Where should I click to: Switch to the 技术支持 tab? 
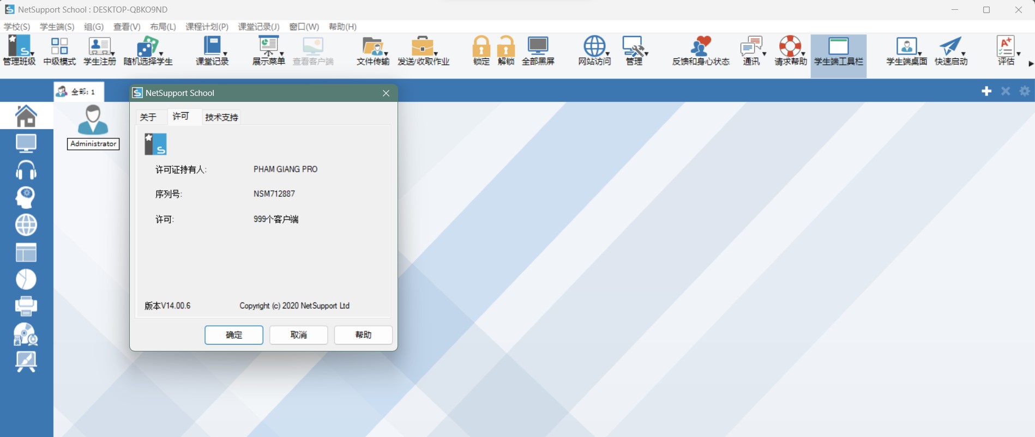click(221, 117)
